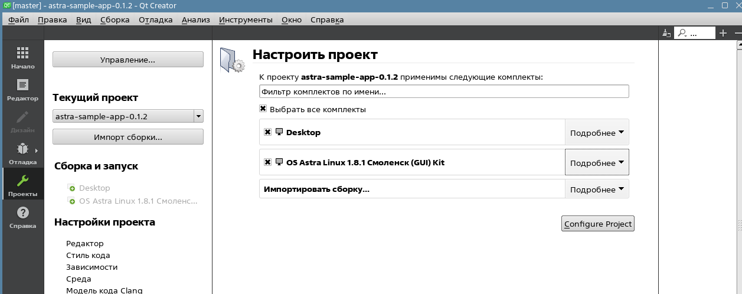This screenshot has width=742, height=294.
Task: Toggle 'Выбрать все комплекты' checkbox
Action: [x=263, y=109]
